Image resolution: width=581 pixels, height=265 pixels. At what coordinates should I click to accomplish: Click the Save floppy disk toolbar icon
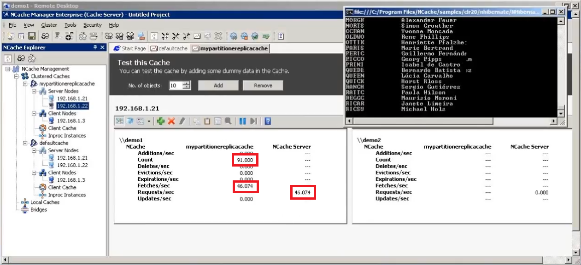[x=32, y=36]
